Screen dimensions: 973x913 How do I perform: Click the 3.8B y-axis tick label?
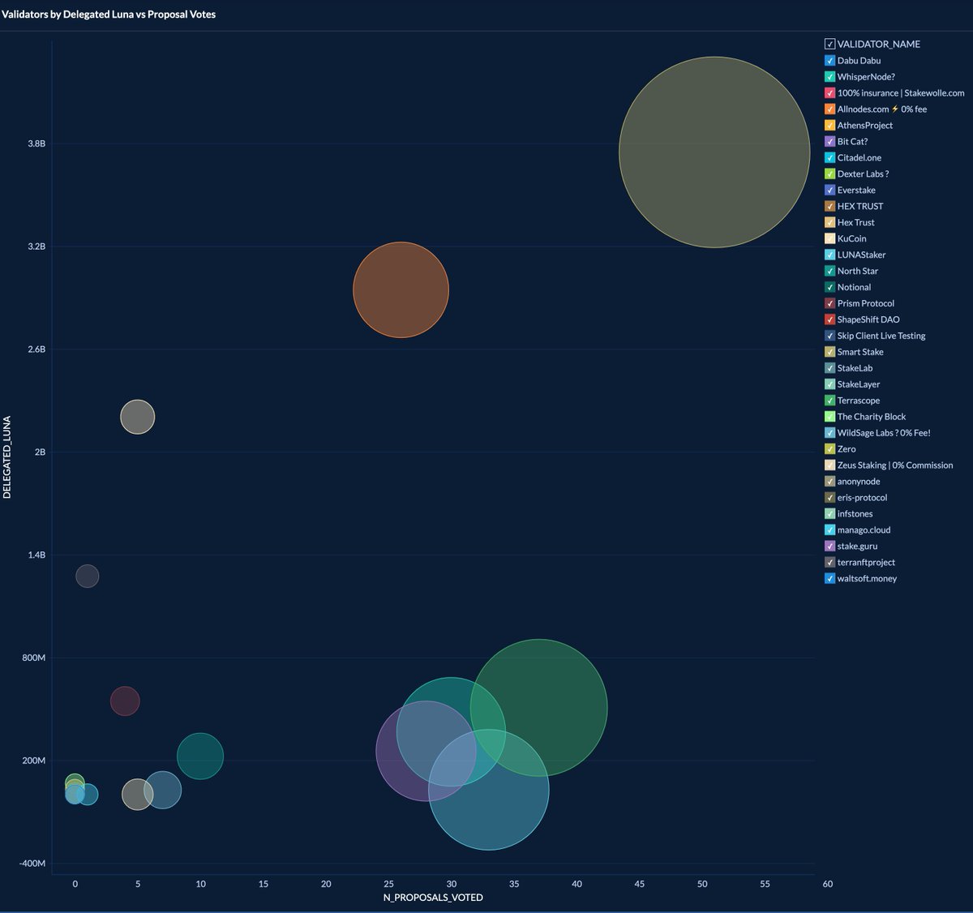tap(36, 144)
